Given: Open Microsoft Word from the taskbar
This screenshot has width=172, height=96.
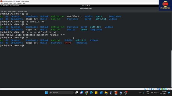Looking at the screenshot, I should [x=121, y=93].
